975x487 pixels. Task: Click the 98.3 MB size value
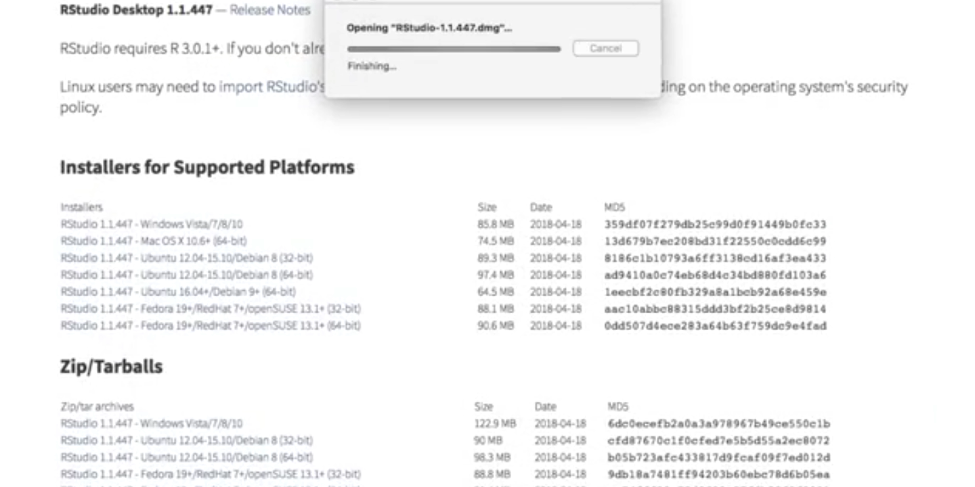493,457
